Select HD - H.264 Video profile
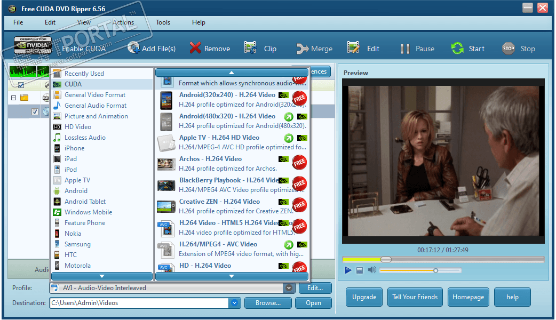The width and height of the screenshot is (556, 320). (232, 266)
